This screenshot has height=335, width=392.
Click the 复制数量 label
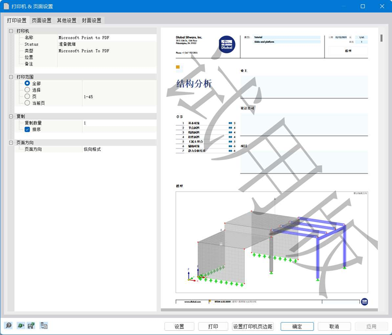click(x=33, y=123)
